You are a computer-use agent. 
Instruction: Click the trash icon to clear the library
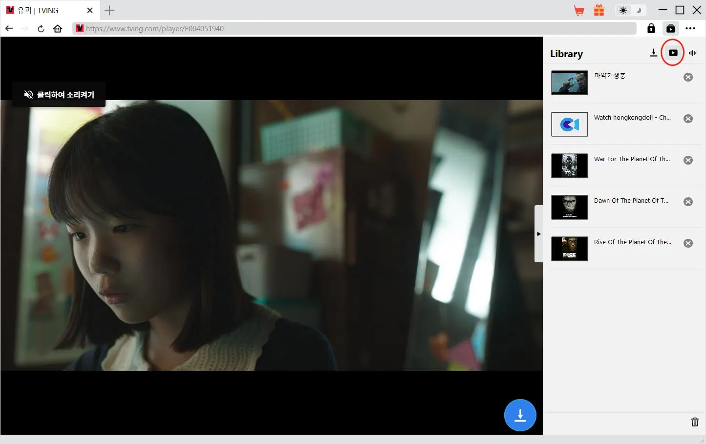[x=694, y=422]
